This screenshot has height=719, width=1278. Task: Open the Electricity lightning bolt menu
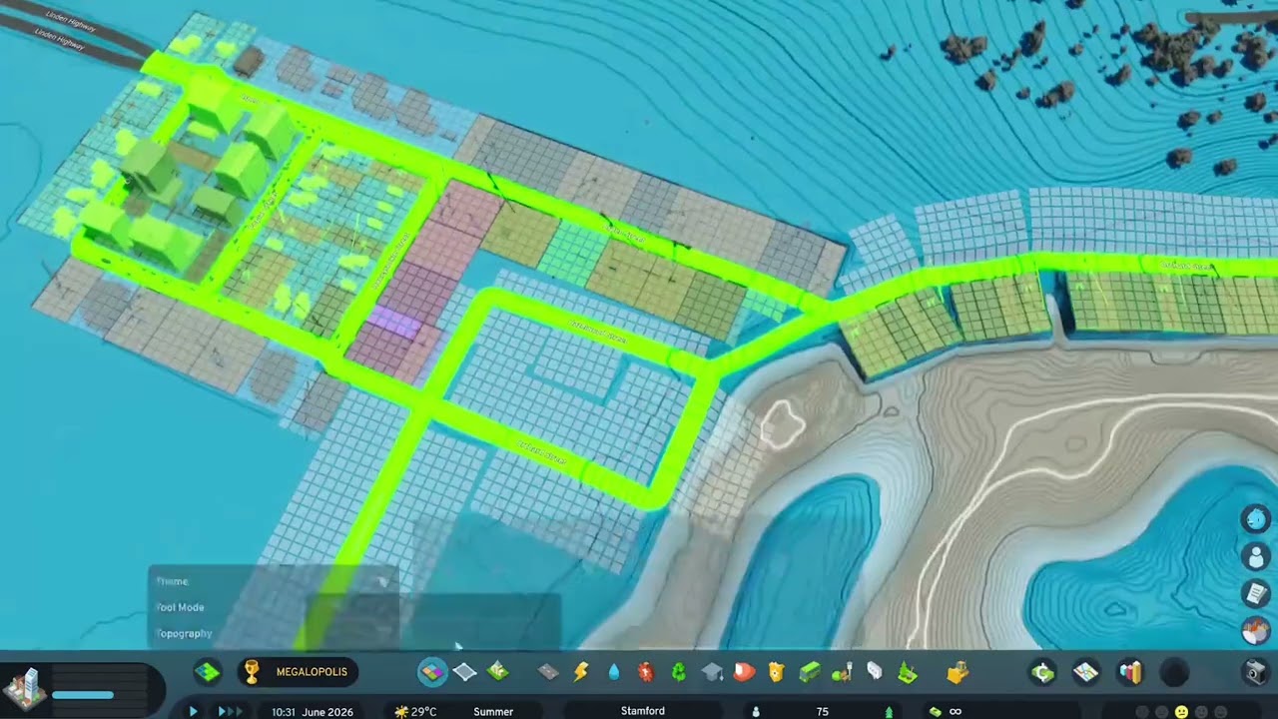pyautogui.click(x=581, y=672)
